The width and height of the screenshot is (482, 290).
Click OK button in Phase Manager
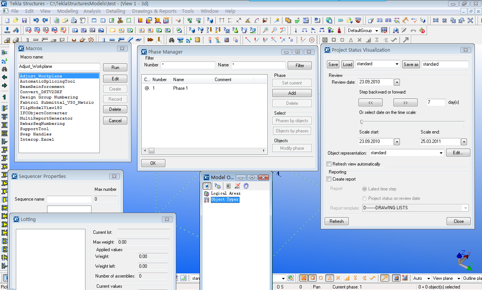pos(153,163)
